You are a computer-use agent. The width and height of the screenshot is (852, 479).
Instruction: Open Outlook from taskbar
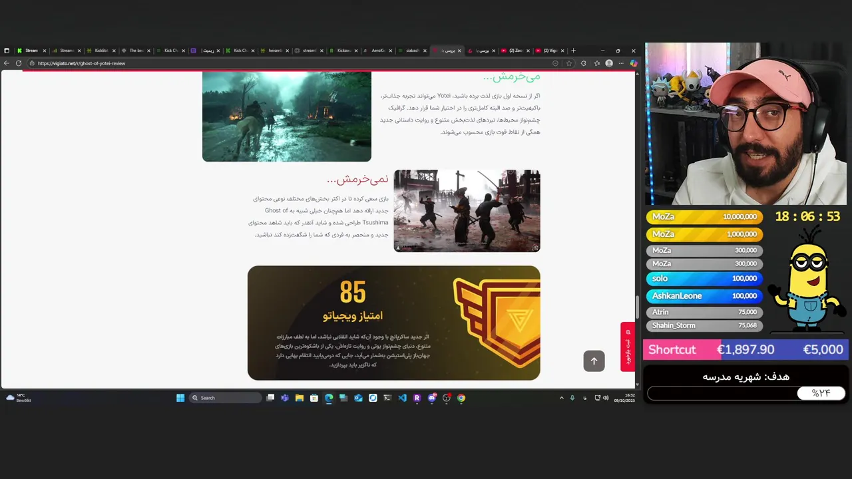358,398
